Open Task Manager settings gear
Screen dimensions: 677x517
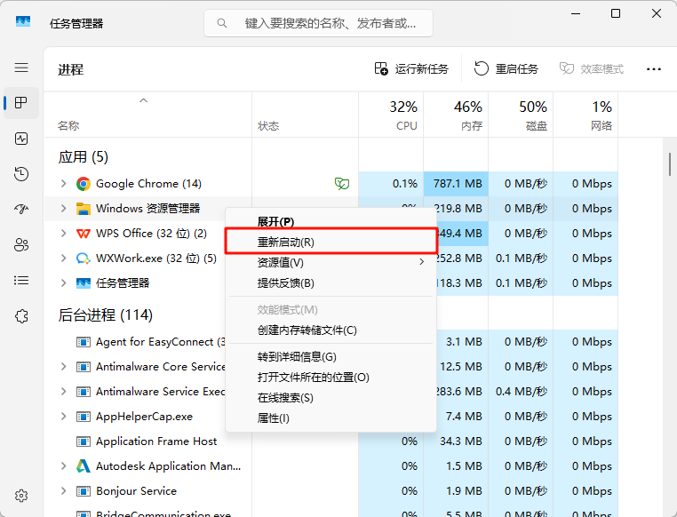[x=21, y=496]
